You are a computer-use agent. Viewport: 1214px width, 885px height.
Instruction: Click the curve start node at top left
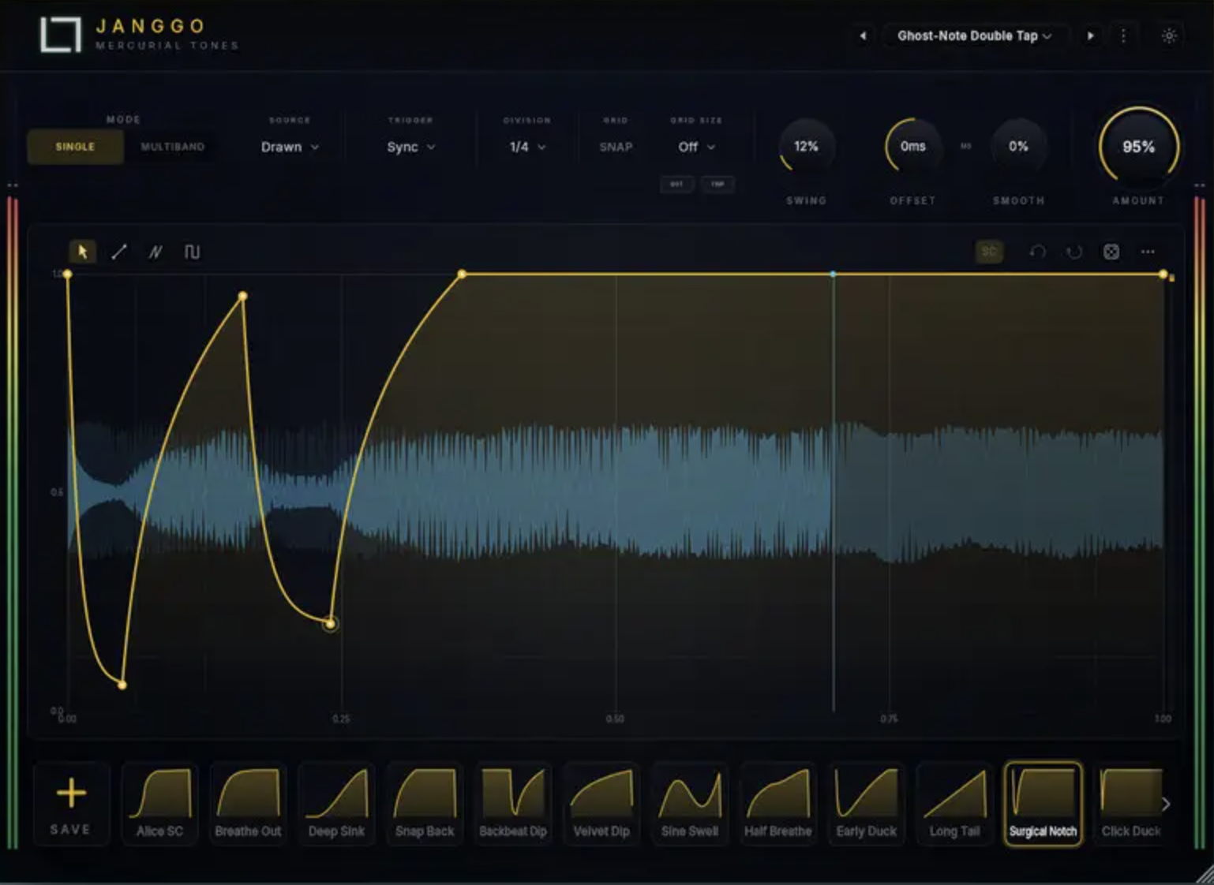click(x=68, y=274)
